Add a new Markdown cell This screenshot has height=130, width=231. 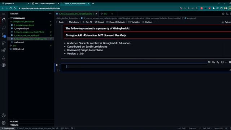tap(72, 22)
